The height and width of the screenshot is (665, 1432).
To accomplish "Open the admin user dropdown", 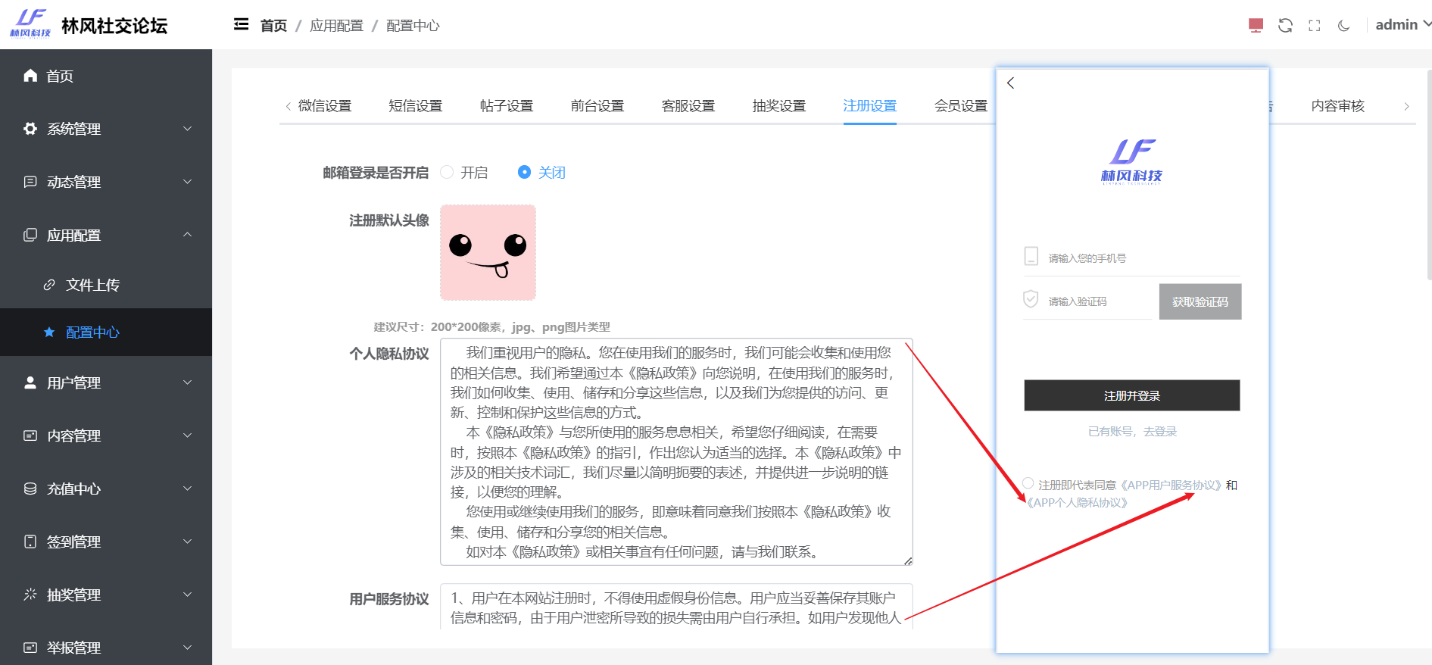I will point(1402,25).
